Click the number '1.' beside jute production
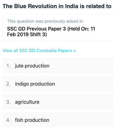The height and width of the screenshot is (129, 113). [x=8, y=66]
